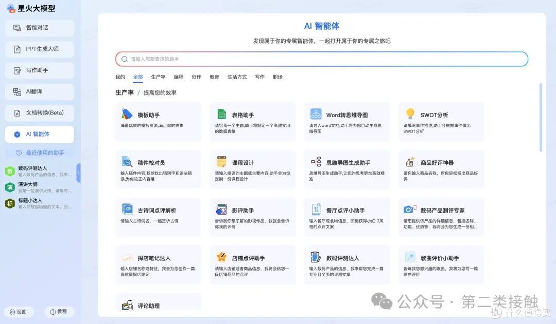Click the 影评助手 clapperboard icon
The width and height of the screenshot is (556, 324).
coord(221,209)
